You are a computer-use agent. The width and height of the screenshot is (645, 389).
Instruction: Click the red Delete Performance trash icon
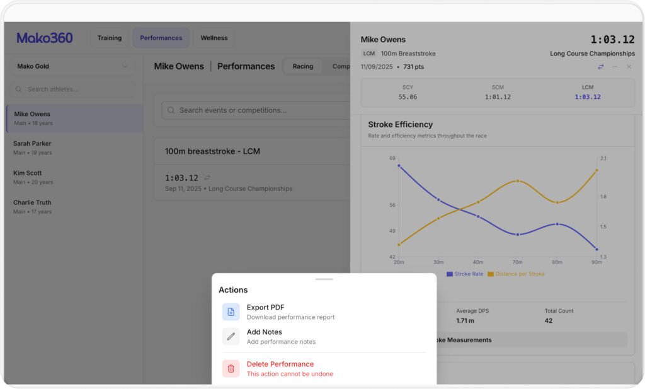click(x=231, y=369)
